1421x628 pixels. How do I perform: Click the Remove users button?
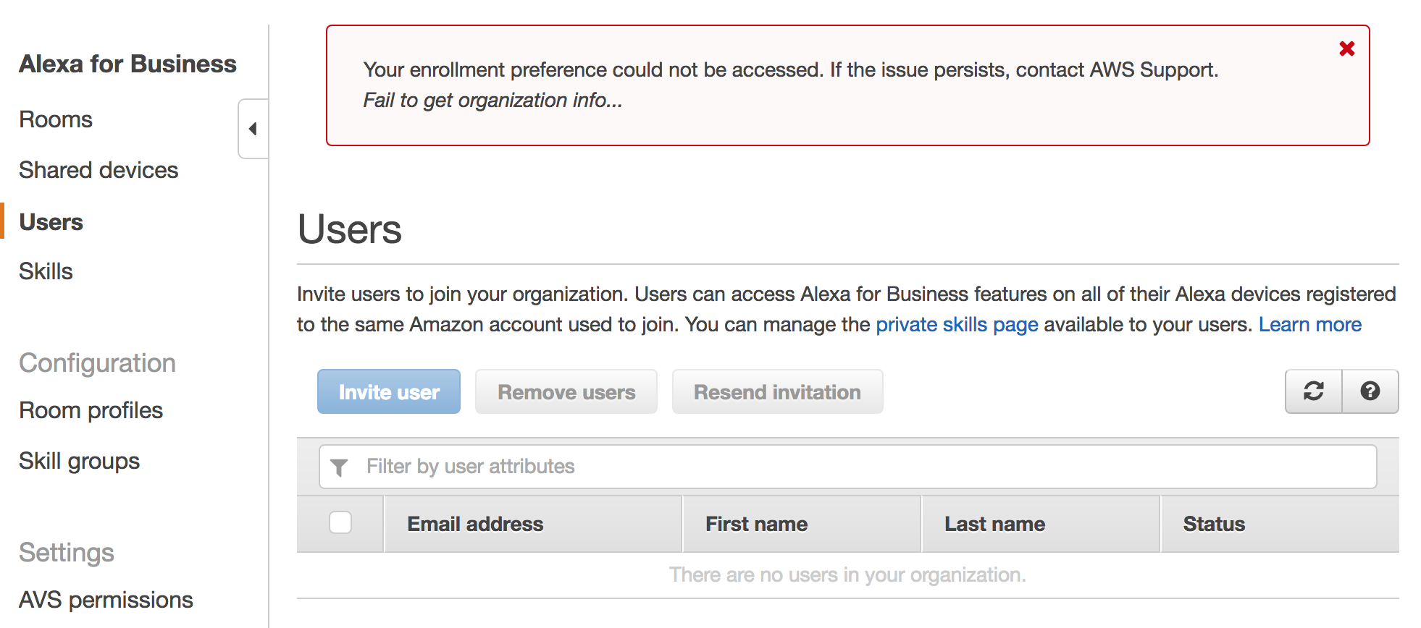(566, 392)
